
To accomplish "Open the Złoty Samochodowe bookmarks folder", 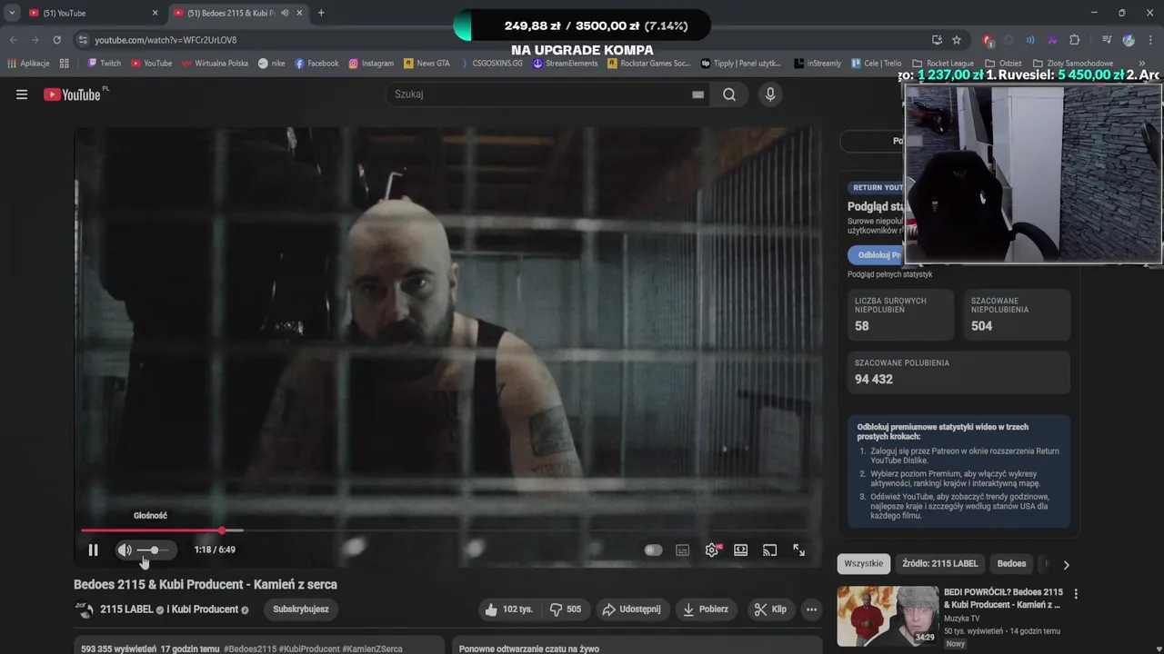I will [x=1073, y=64].
